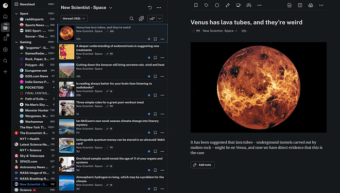Screen dimensions: 340x193
Task: Load full article text with document icon
Action: click(x=289, y=5)
